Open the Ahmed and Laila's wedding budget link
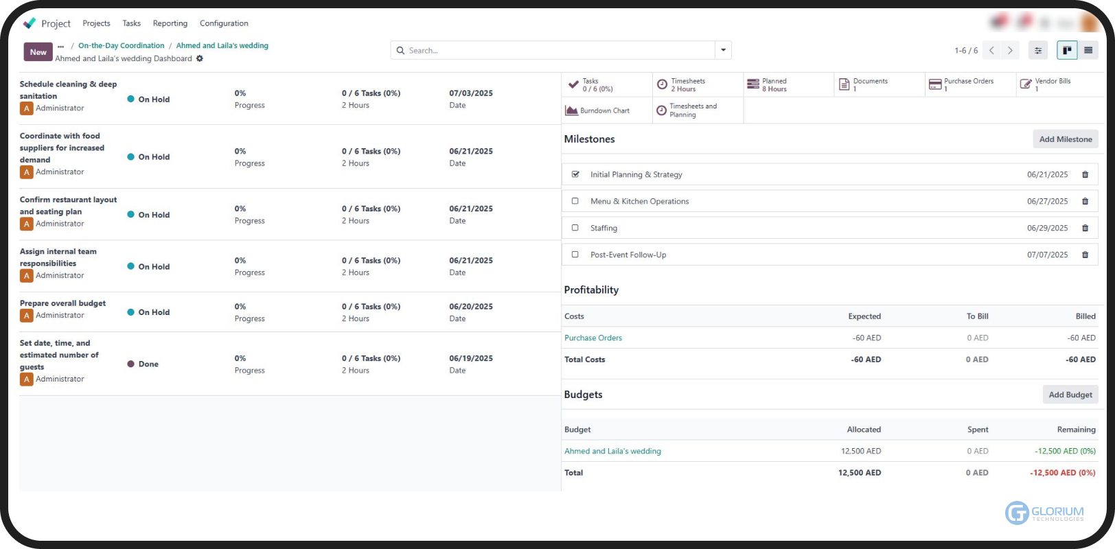Image resolution: width=1115 pixels, height=549 pixels. click(612, 451)
